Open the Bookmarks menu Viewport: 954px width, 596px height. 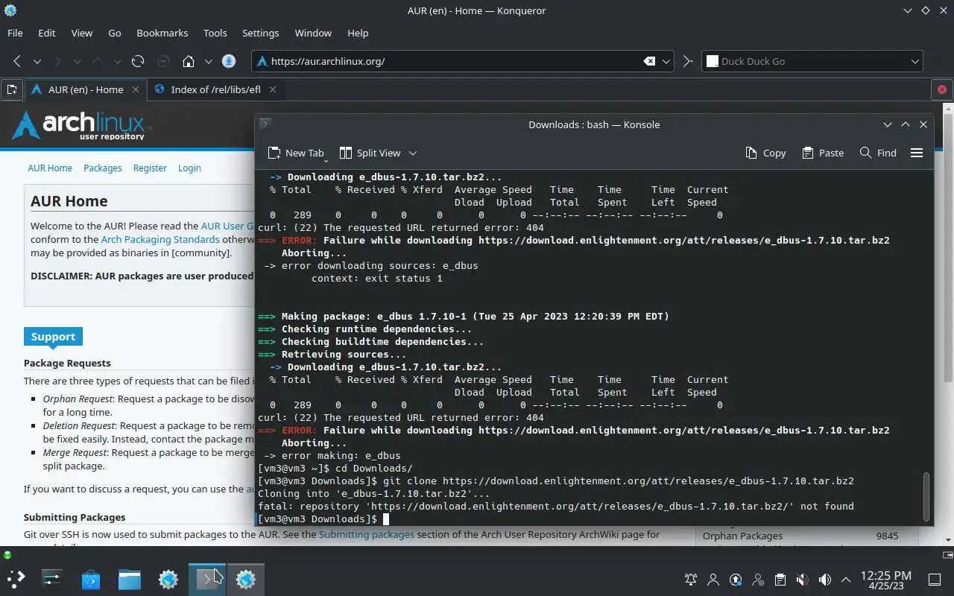click(x=162, y=33)
